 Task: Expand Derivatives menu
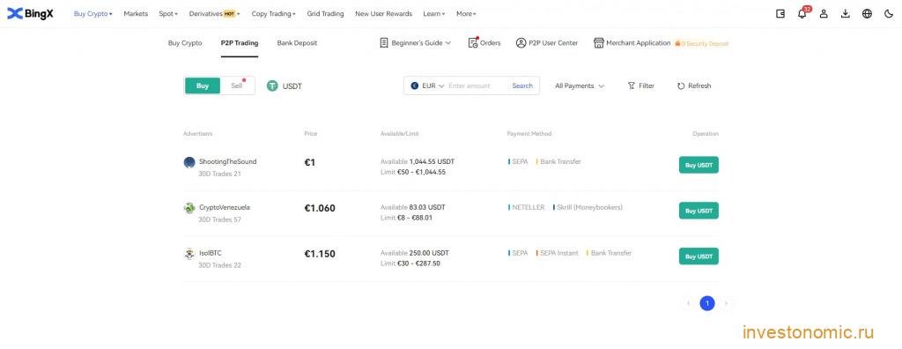[x=215, y=14]
